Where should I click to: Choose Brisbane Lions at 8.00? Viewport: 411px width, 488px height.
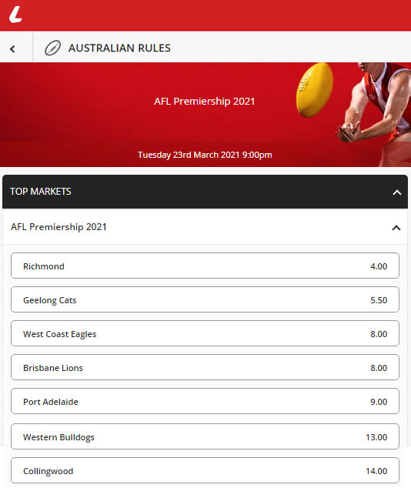205,367
